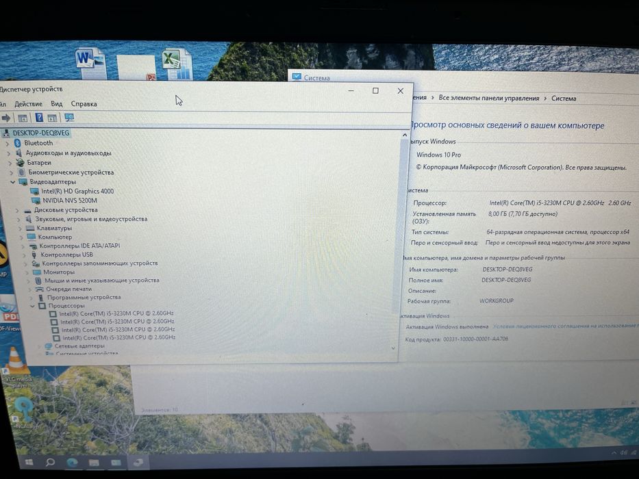Select the first Intel Core i5-3230M CPU entry
This screenshot has width=639, height=479.
116,313
